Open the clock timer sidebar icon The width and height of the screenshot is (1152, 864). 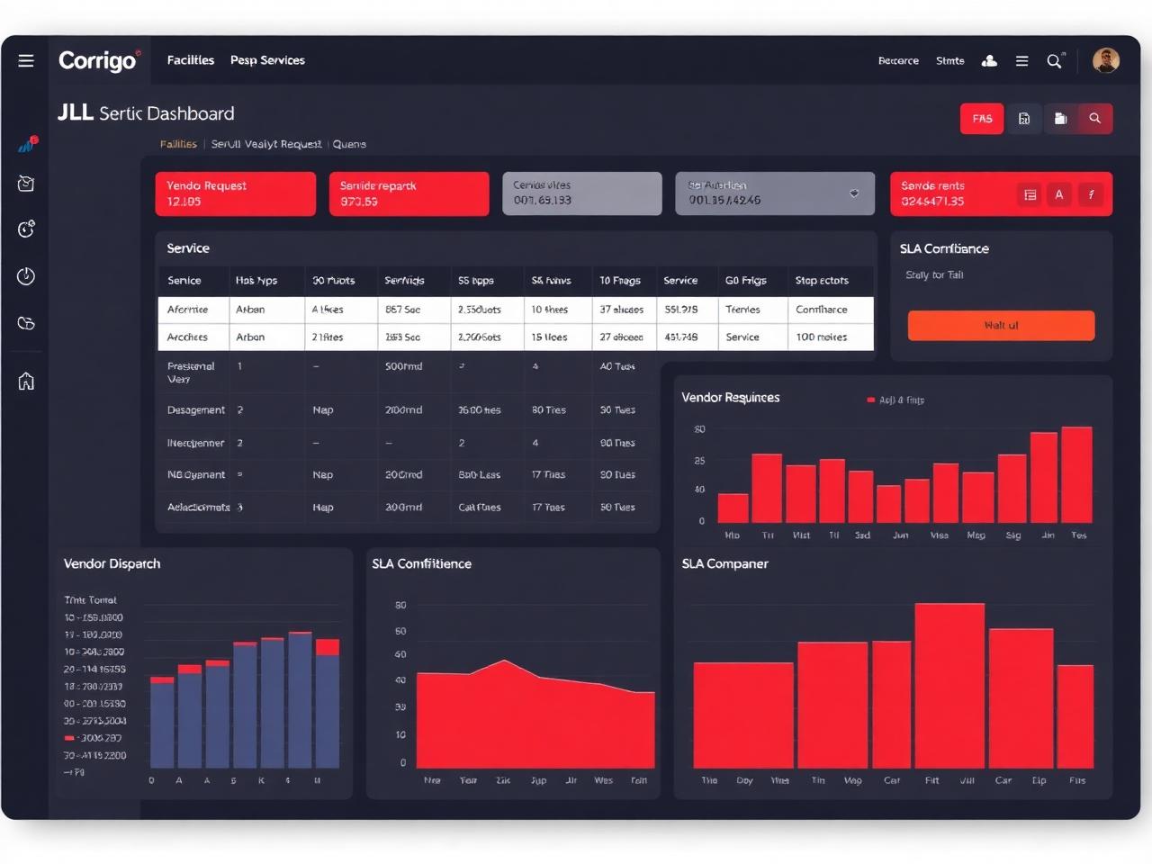(x=26, y=276)
